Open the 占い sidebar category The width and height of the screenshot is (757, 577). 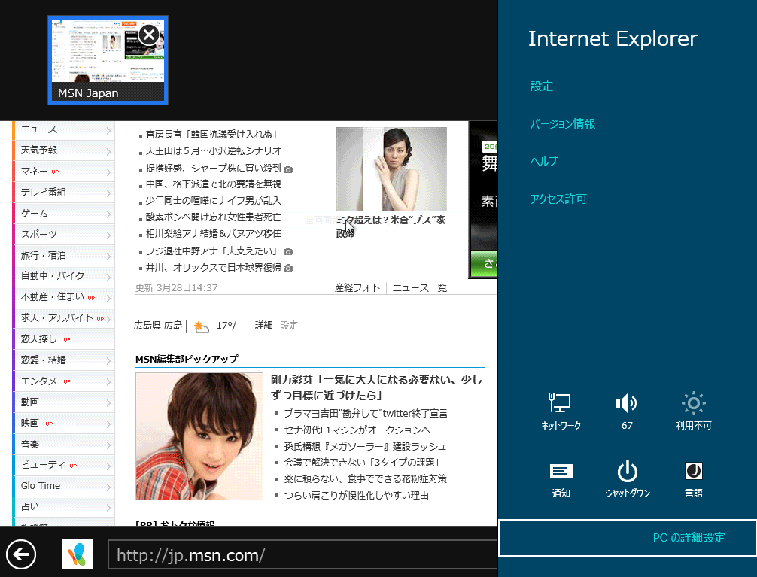pos(64,507)
